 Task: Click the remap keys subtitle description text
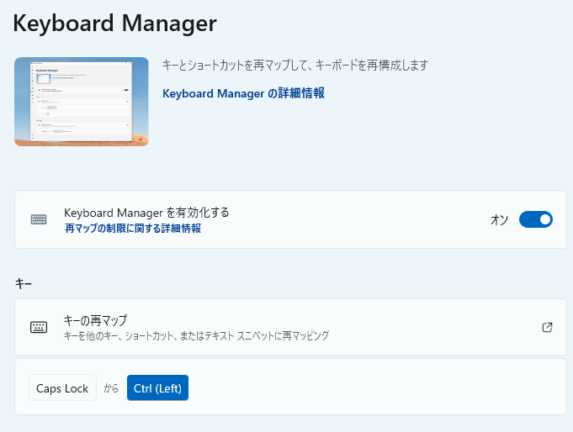pyautogui.click(x=195, y=335)
